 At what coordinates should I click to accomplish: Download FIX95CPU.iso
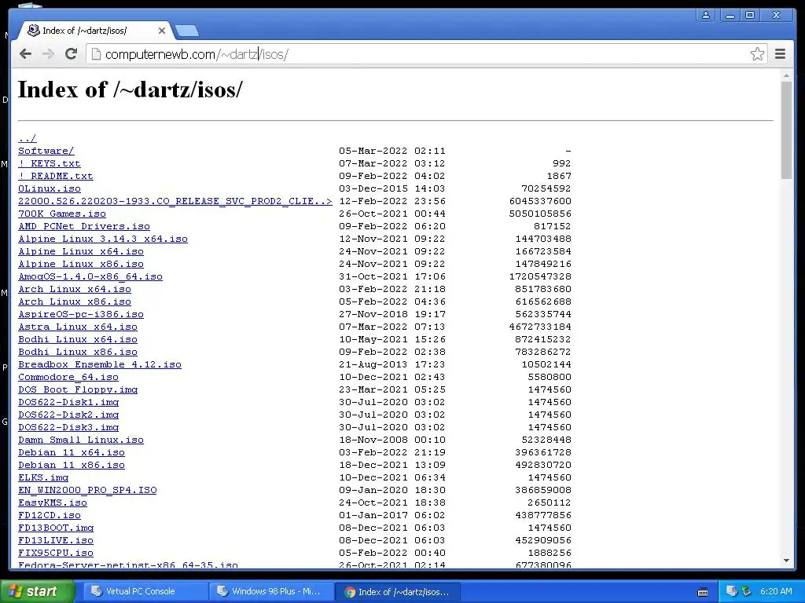(56, 553)
